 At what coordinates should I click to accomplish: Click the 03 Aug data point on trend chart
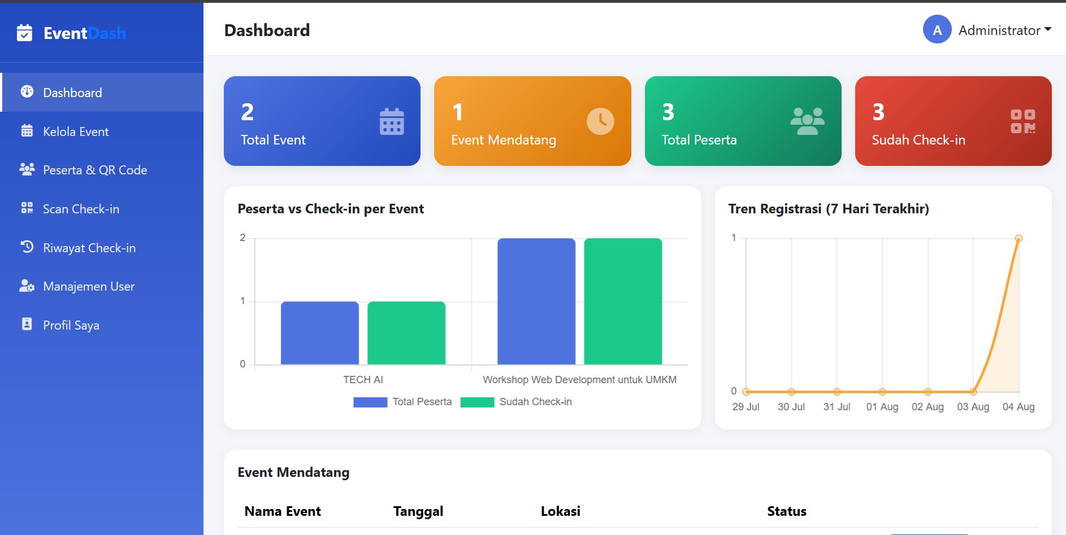click(973, 392)
